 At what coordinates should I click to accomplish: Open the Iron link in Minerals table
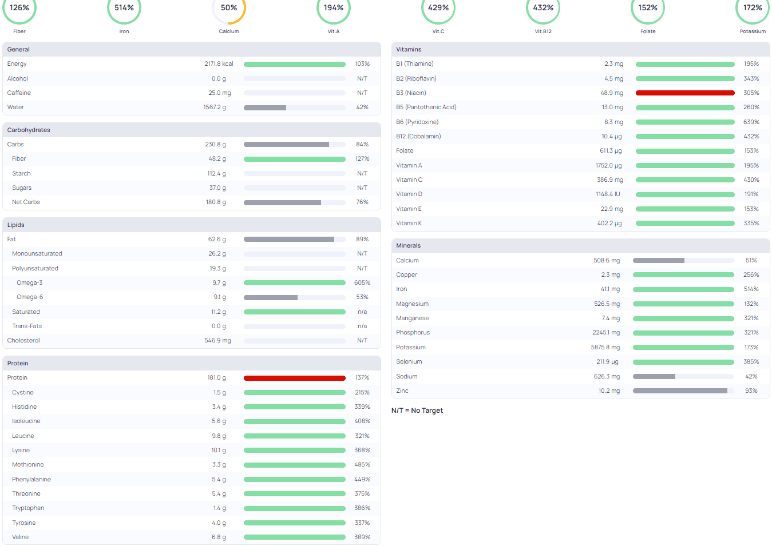[402, 289]
